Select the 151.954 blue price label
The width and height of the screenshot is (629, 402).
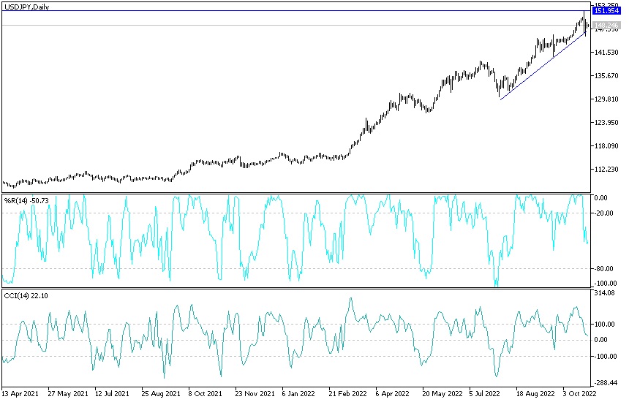coord(606,11)
